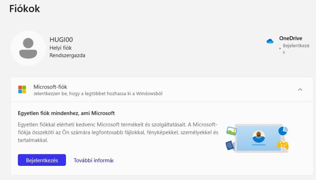Click the Fiókok page heading
Image resolution: width=316 pixels, height=180 pixels.
click(x=24, y=9)
